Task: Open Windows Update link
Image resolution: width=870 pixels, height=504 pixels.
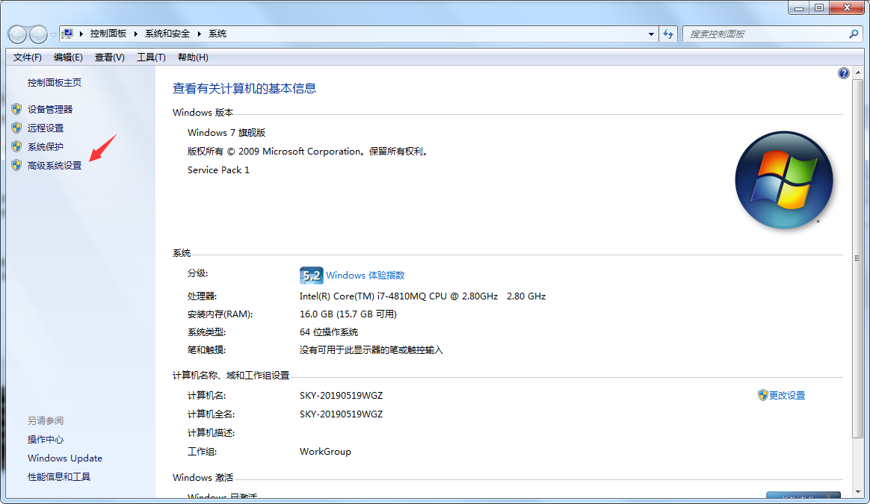Action: (65, 458)
